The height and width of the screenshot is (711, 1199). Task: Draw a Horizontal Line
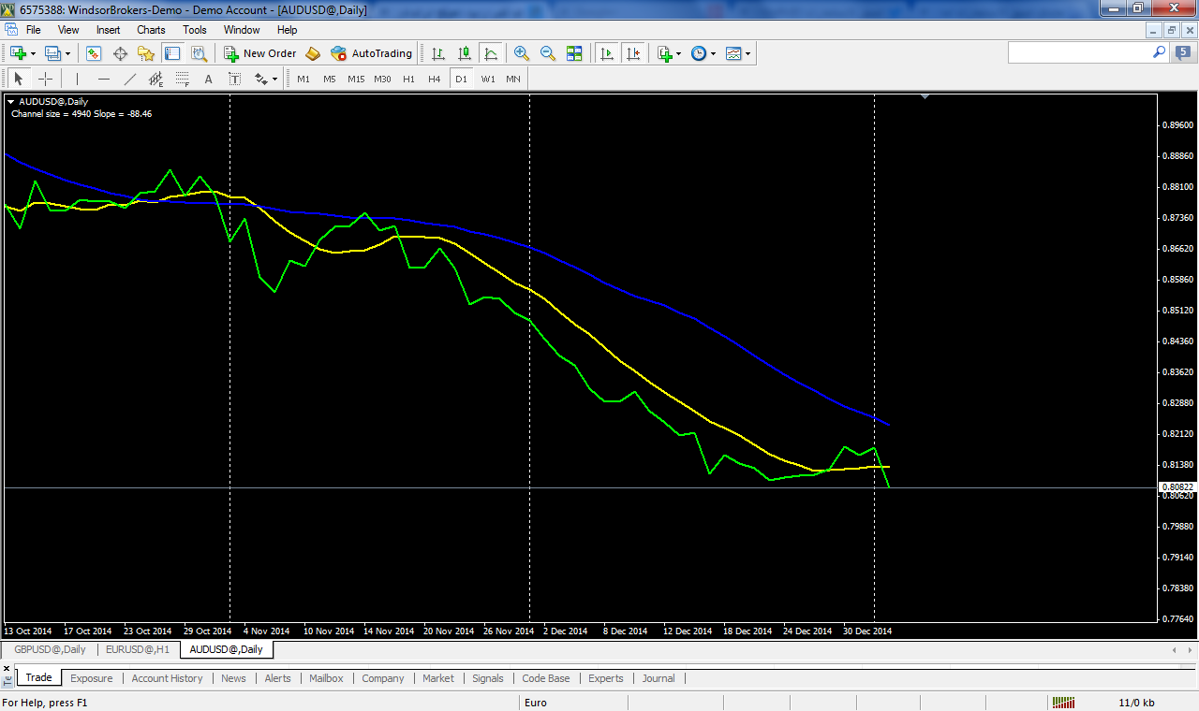pos(103,79)
